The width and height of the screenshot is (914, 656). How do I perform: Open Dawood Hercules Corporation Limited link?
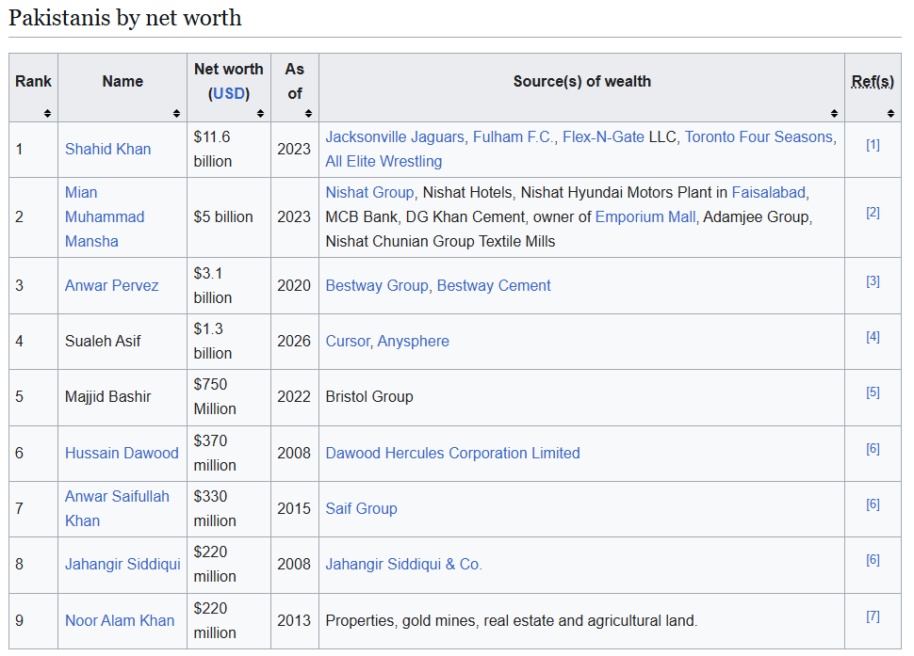452,453
